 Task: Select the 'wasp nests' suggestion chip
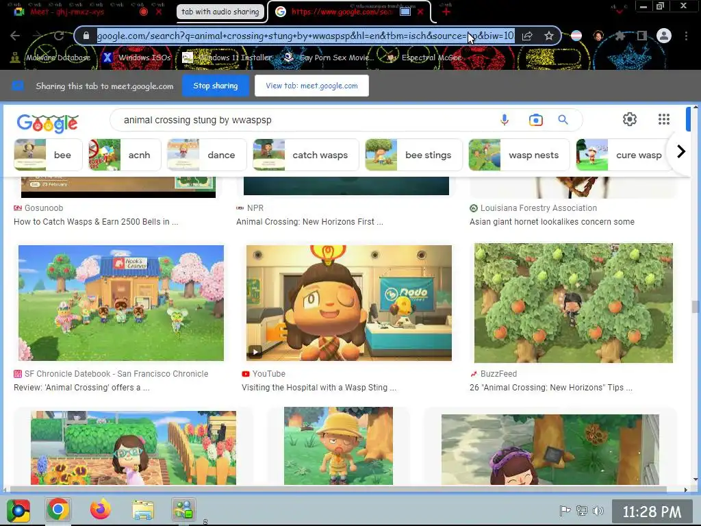[519, 155]
